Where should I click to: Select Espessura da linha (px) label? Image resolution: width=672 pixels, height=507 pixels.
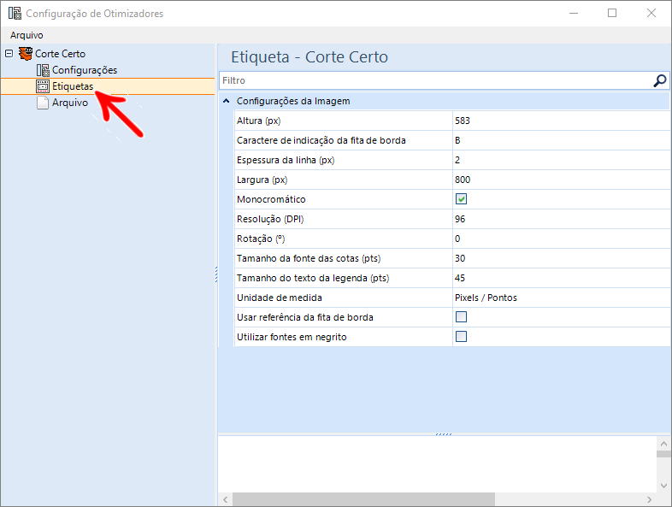[x=286, y=160]
